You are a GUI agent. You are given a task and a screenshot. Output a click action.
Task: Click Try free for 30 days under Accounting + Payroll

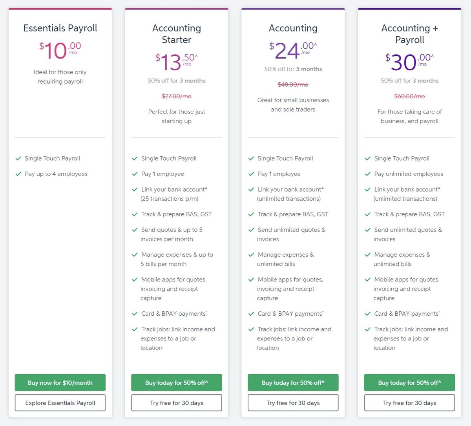(409, 402)
